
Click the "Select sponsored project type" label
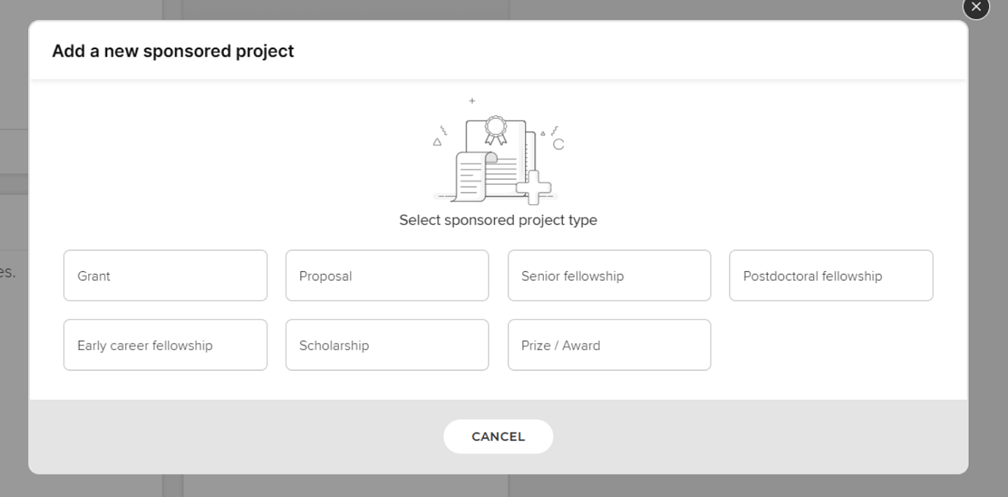498,220
